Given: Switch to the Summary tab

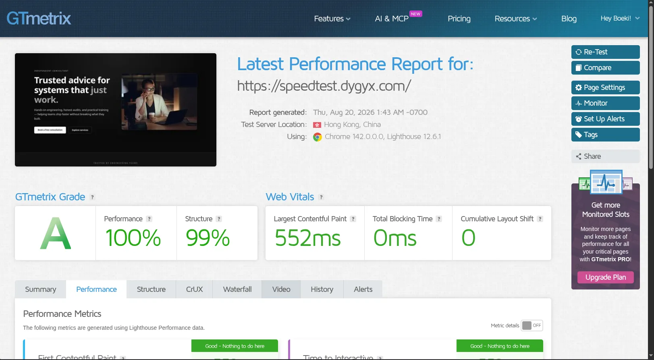Looking at the screenshot, I should [40, 289].
